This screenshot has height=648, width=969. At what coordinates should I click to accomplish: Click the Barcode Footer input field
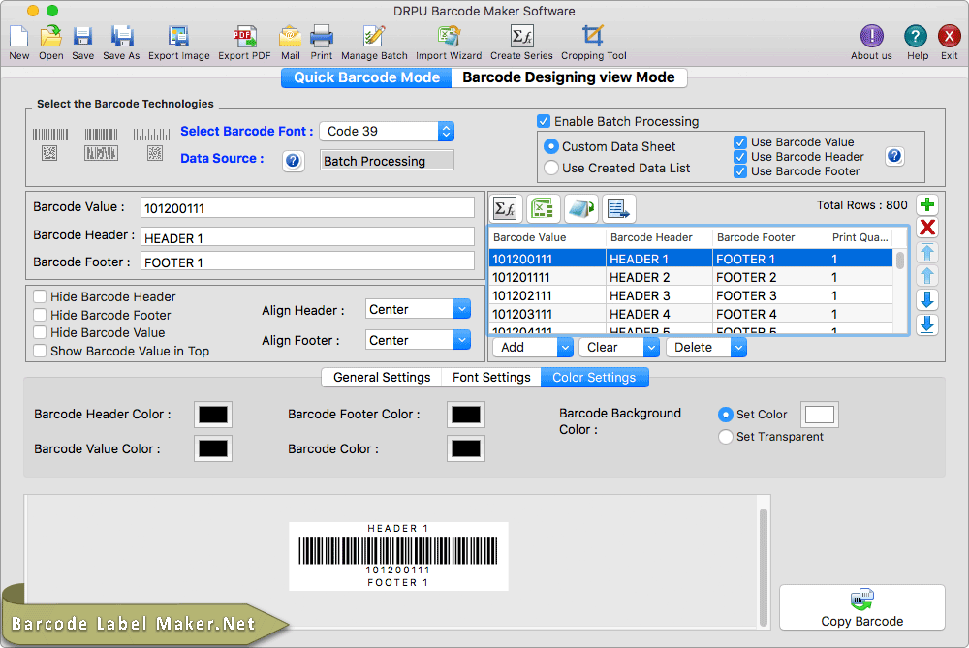[x=308, y=262]
